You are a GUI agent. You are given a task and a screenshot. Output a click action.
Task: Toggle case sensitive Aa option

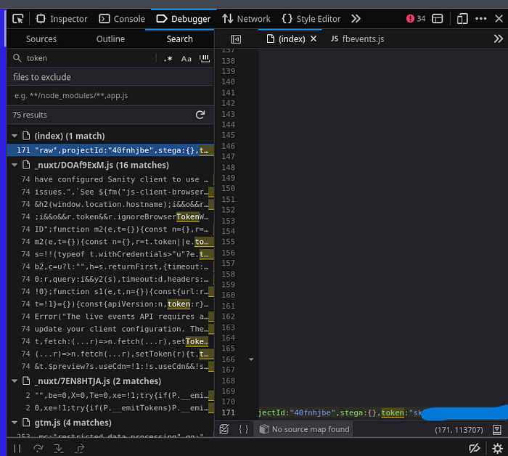pos(186,59)
